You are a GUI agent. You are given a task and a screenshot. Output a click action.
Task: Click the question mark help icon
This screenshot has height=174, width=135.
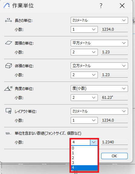pos(101,6)
